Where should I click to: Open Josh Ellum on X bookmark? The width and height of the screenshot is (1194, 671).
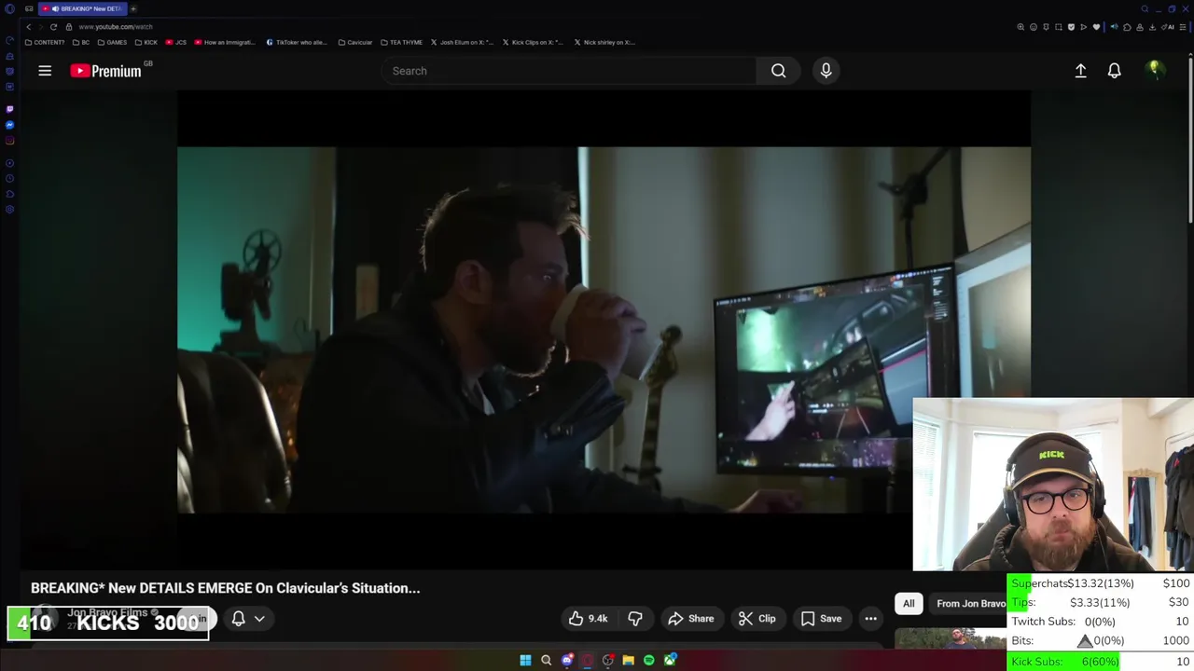[x=462, y=42]
